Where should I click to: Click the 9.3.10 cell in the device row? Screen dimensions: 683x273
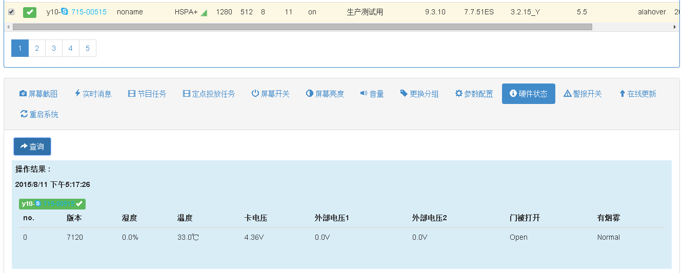tap(435, 12)
